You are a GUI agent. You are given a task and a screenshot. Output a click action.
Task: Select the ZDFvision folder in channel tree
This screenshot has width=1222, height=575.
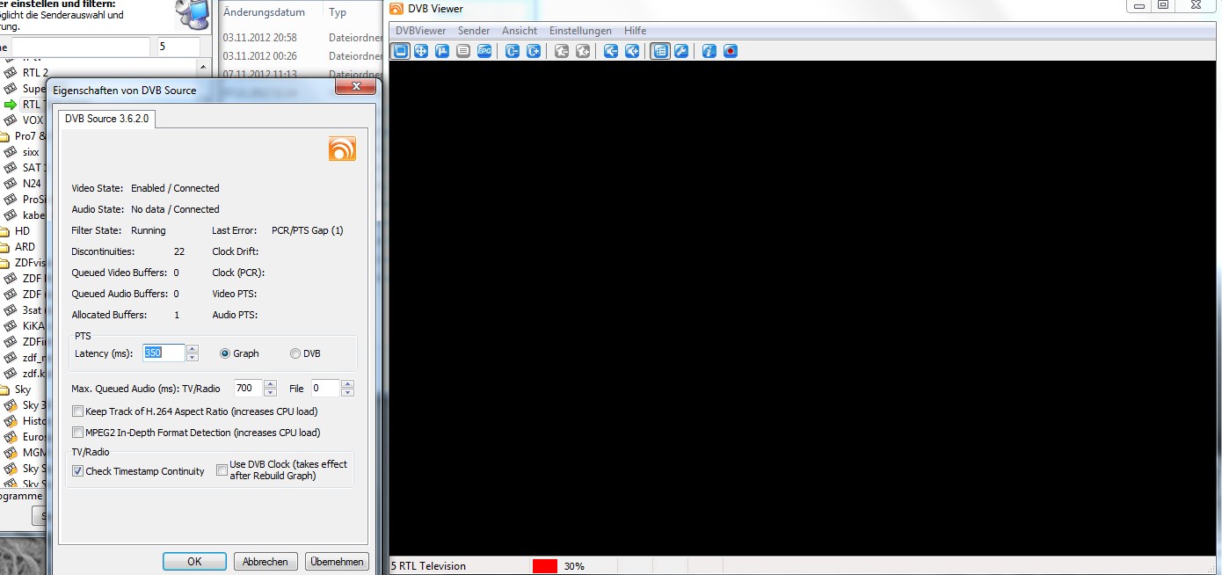coord(31,262)
